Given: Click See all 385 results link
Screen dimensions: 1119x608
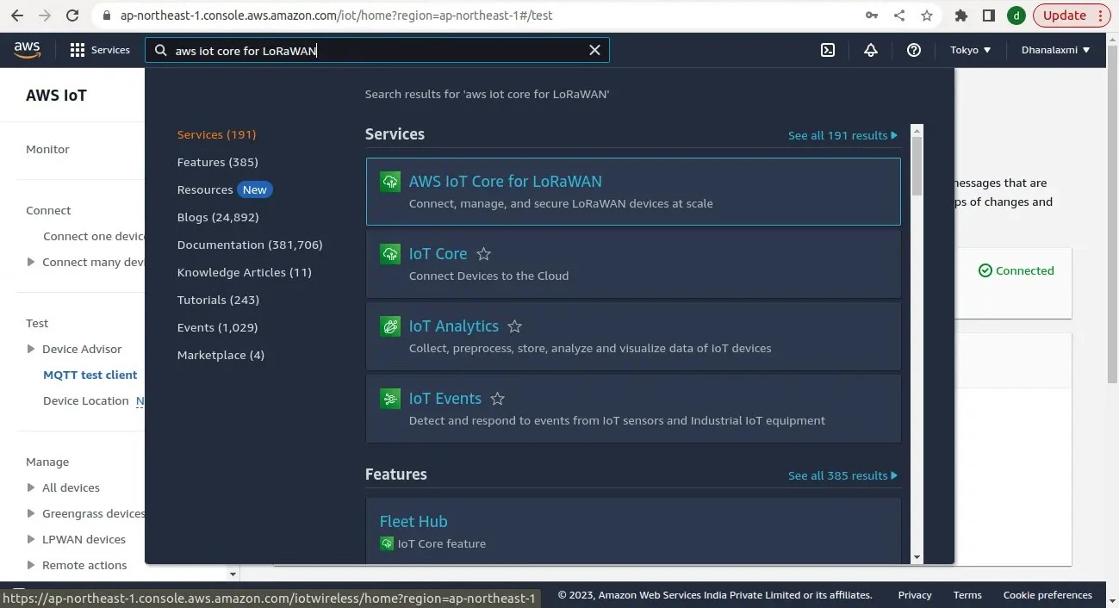Looking at the screenshot, I should coord(842,475).
